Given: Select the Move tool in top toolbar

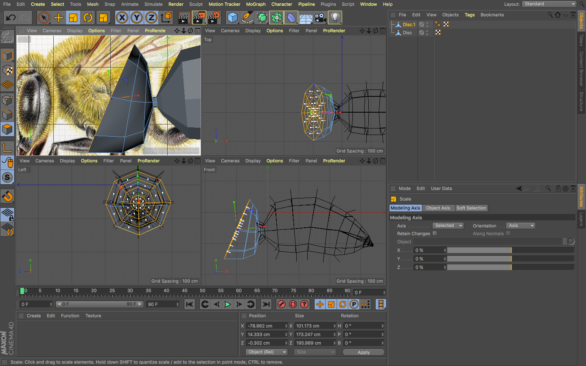Looking at the screenshot, I should tap(59, 17).
